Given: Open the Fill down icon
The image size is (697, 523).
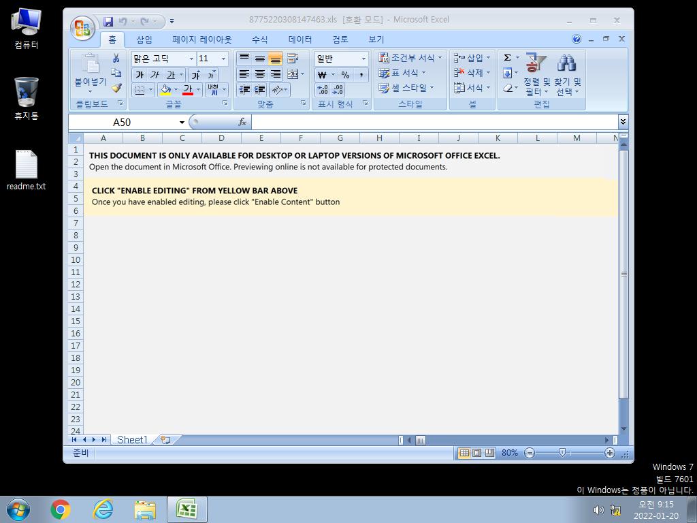Looking at the screenshot, I should pyautogui.click(x=507, y=73).
